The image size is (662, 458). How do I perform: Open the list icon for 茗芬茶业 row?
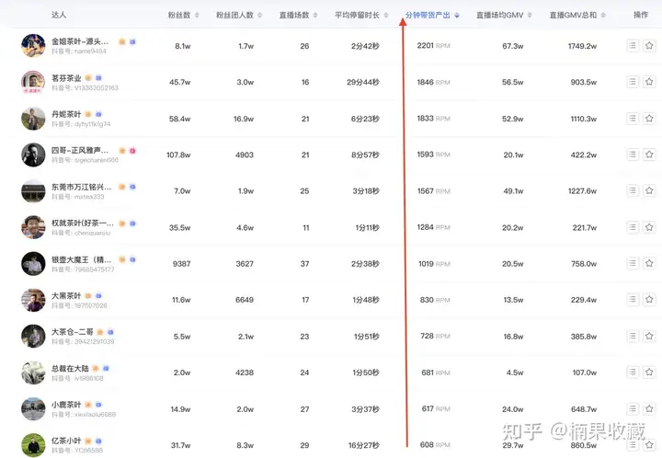pyautogui.click(x=632, y=82)
